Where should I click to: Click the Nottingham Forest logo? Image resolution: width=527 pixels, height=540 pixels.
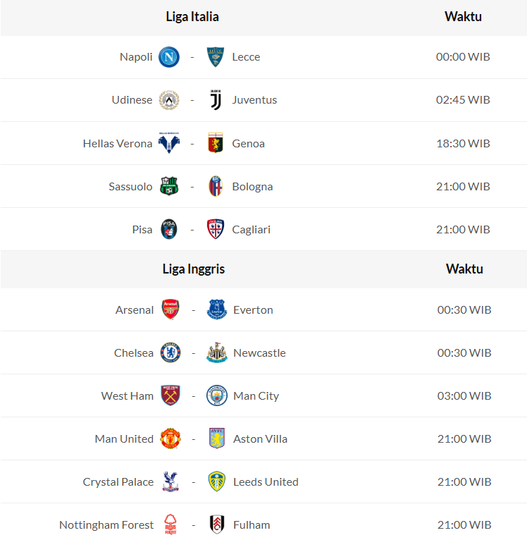pyautogui.click(x=170, y=525)
